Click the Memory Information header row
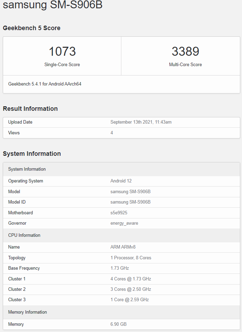This screenshot has height=332, width=242. pyautogui.click(x=122, y=312)
